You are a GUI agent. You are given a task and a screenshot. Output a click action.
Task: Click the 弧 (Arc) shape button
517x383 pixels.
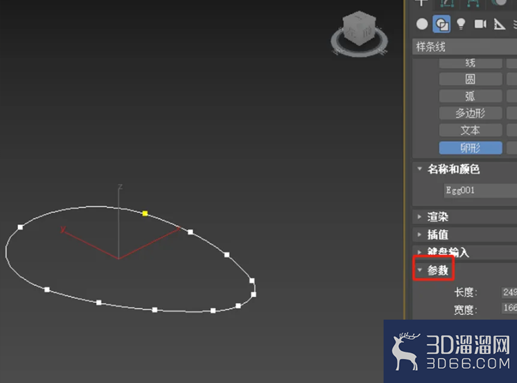coord(470,96)
